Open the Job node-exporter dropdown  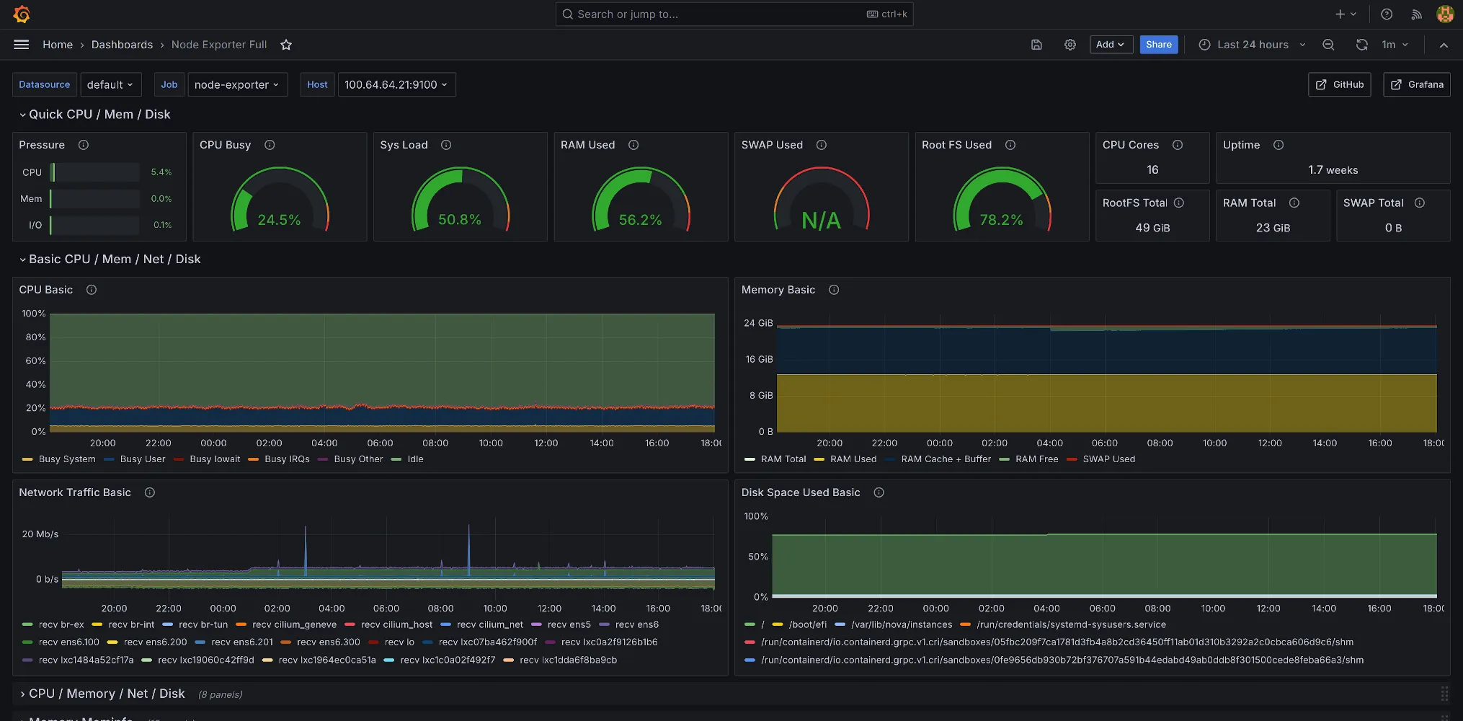(x=238, y=84)
